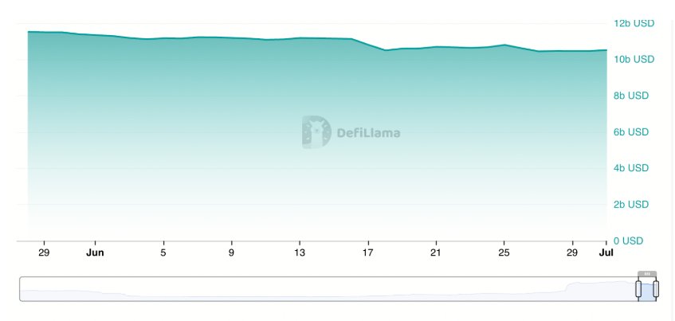
Task: Click the Jun date label on the x-axis
Action: click(95, 253)
